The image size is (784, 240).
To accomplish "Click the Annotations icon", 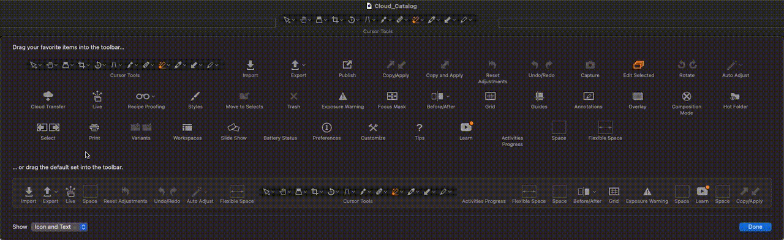I will (x=589, y=96).
